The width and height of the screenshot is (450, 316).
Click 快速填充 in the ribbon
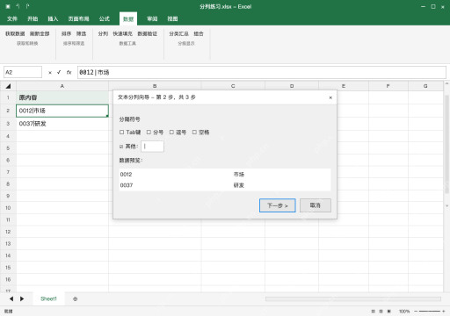[x=123, y=34]
